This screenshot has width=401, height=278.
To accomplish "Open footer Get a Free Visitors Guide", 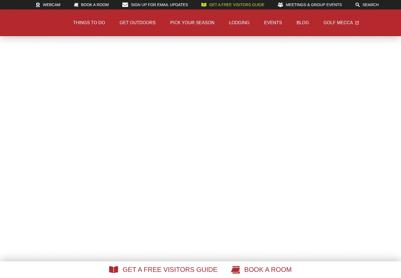I will (170, 270).
